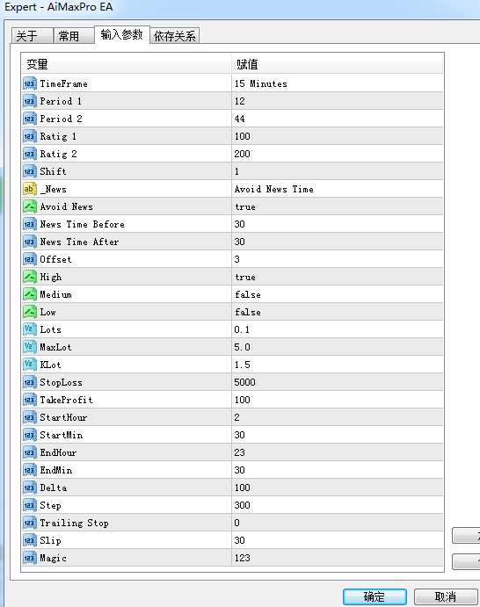Open the 依存关系 tab

click(175, 36)
